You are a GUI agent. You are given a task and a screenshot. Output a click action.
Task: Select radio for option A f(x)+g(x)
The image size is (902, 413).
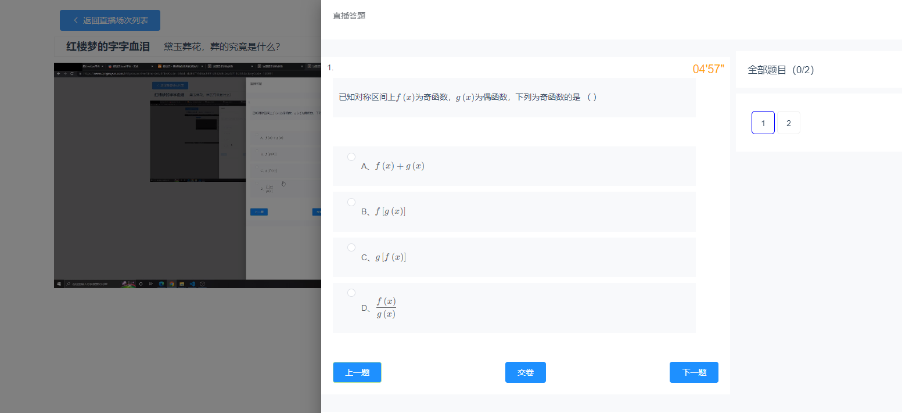coord(351,157)
